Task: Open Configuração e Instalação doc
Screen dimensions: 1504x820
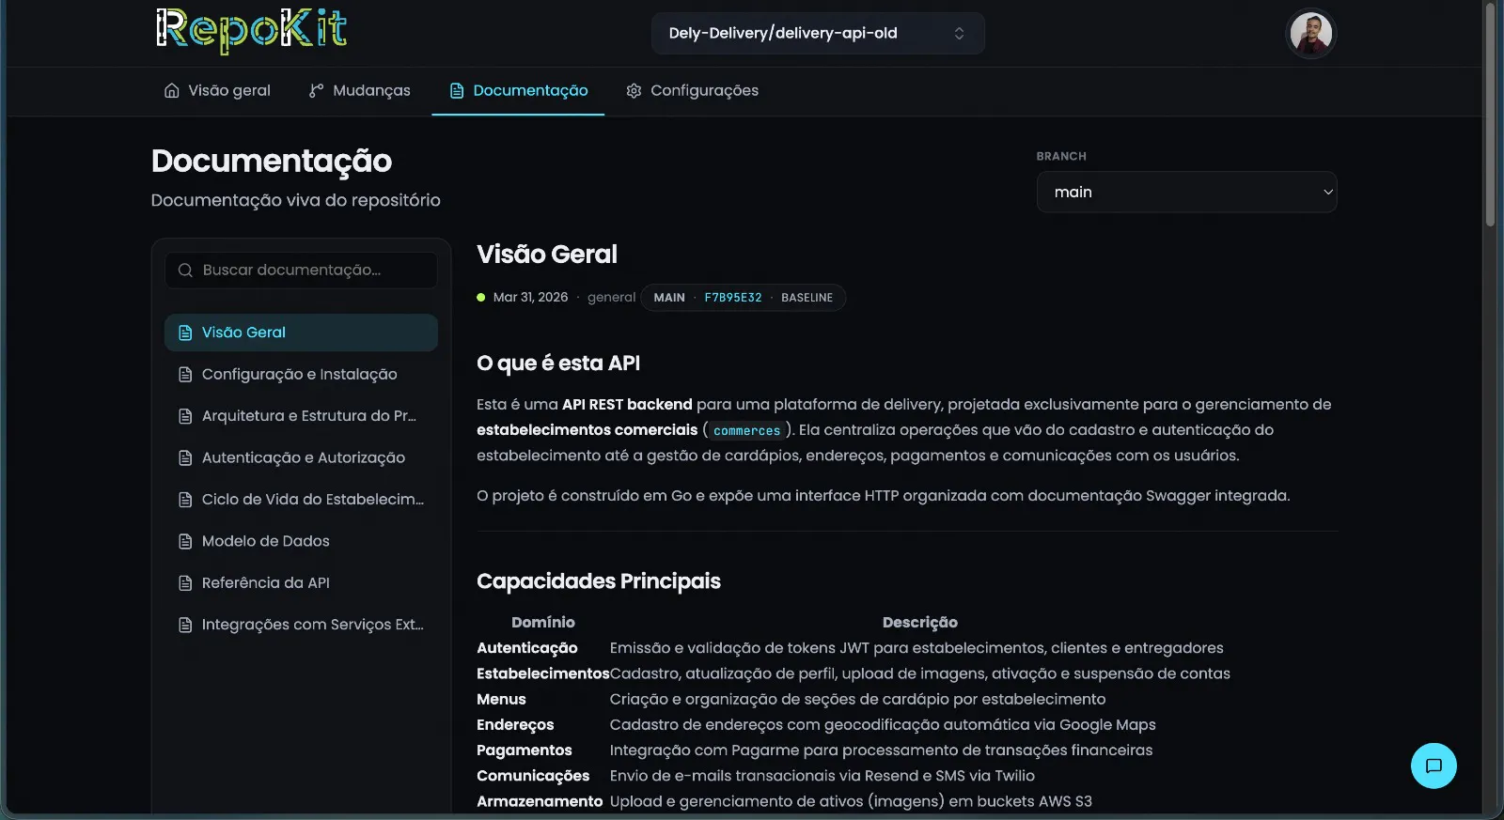Action: point(301,374)
